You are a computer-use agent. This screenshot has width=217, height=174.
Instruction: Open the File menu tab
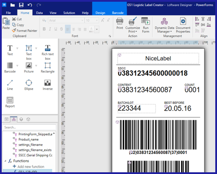pyautogui.click(x=8, y=13)
